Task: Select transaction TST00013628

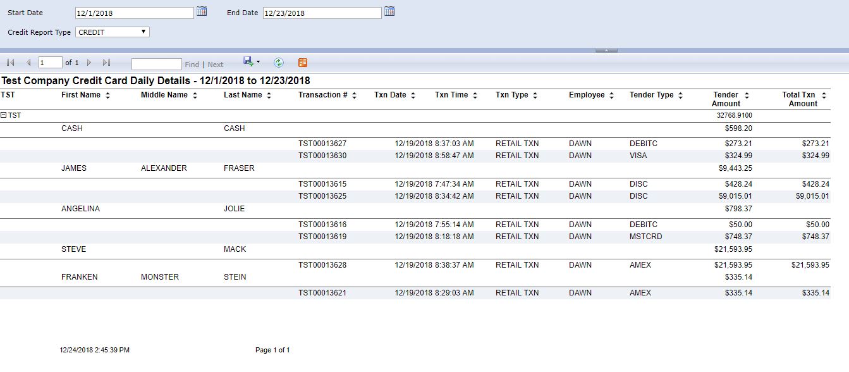Action: pyautogui.click(x=322, y=265)
